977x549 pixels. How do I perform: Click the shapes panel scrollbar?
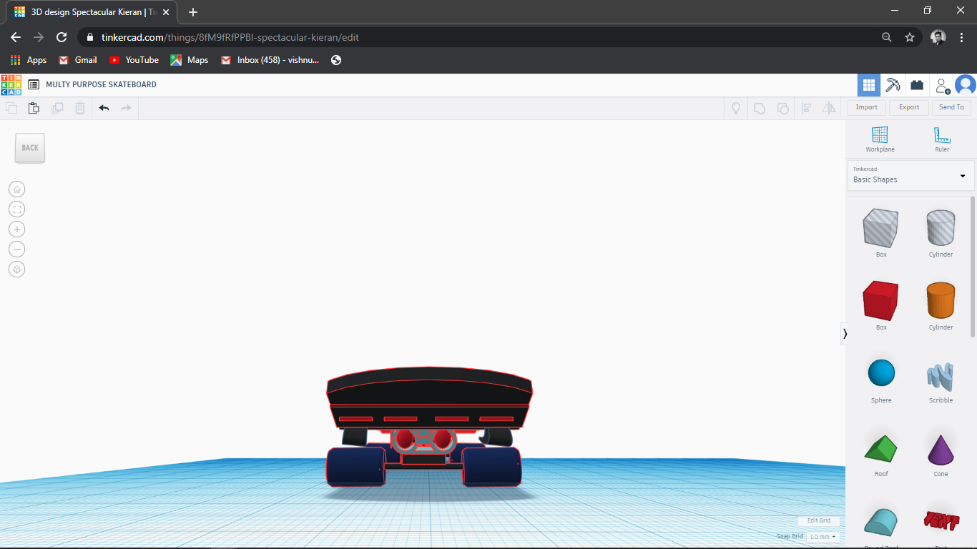click(x=972, y=266)
